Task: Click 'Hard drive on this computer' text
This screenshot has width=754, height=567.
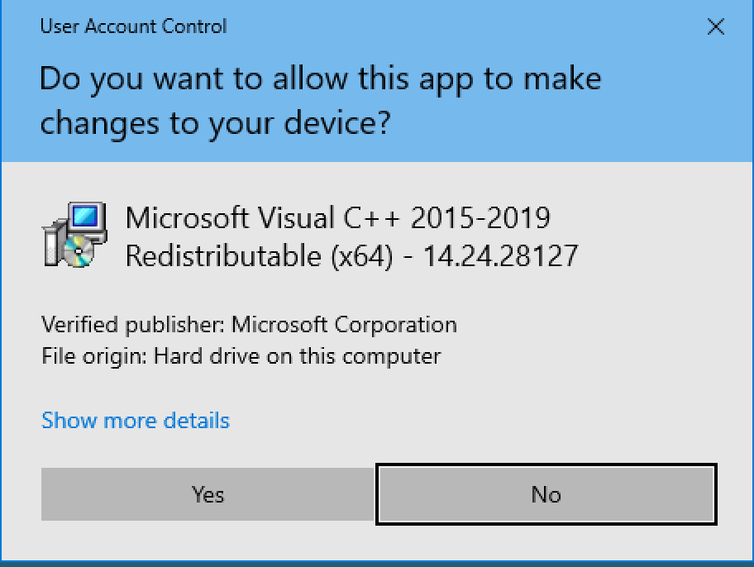Action: 297,356
